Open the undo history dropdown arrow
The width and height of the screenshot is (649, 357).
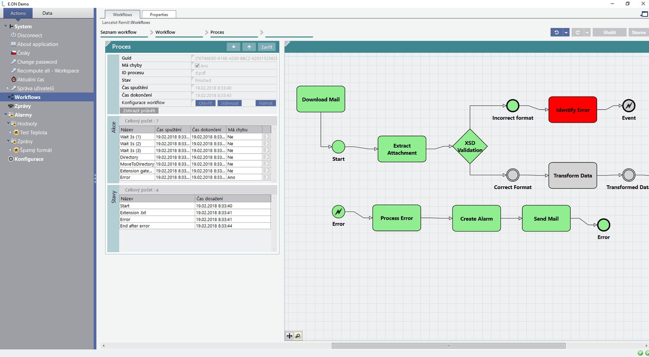click(566, 33)
